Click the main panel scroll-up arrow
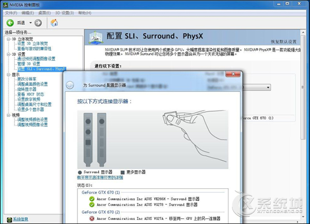 (x=303, y=32)
